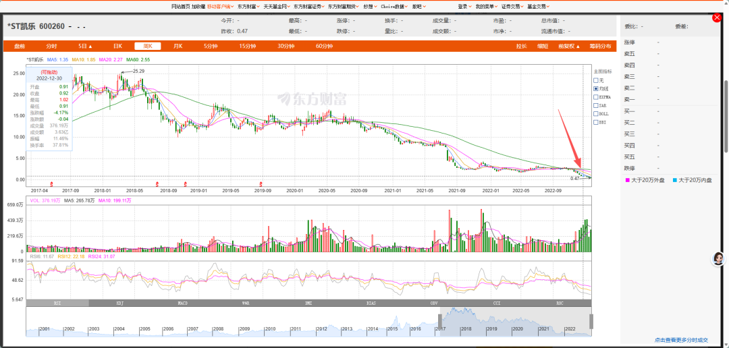Click the MA60: 2.55 legend value
This screenshot has width=729, height=348.
[140, 59]
